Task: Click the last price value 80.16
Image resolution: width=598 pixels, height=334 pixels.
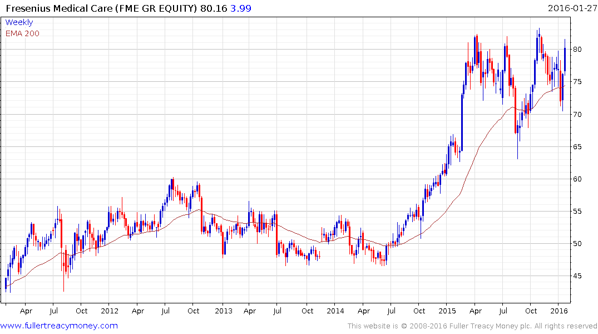Action: [214, 8]
